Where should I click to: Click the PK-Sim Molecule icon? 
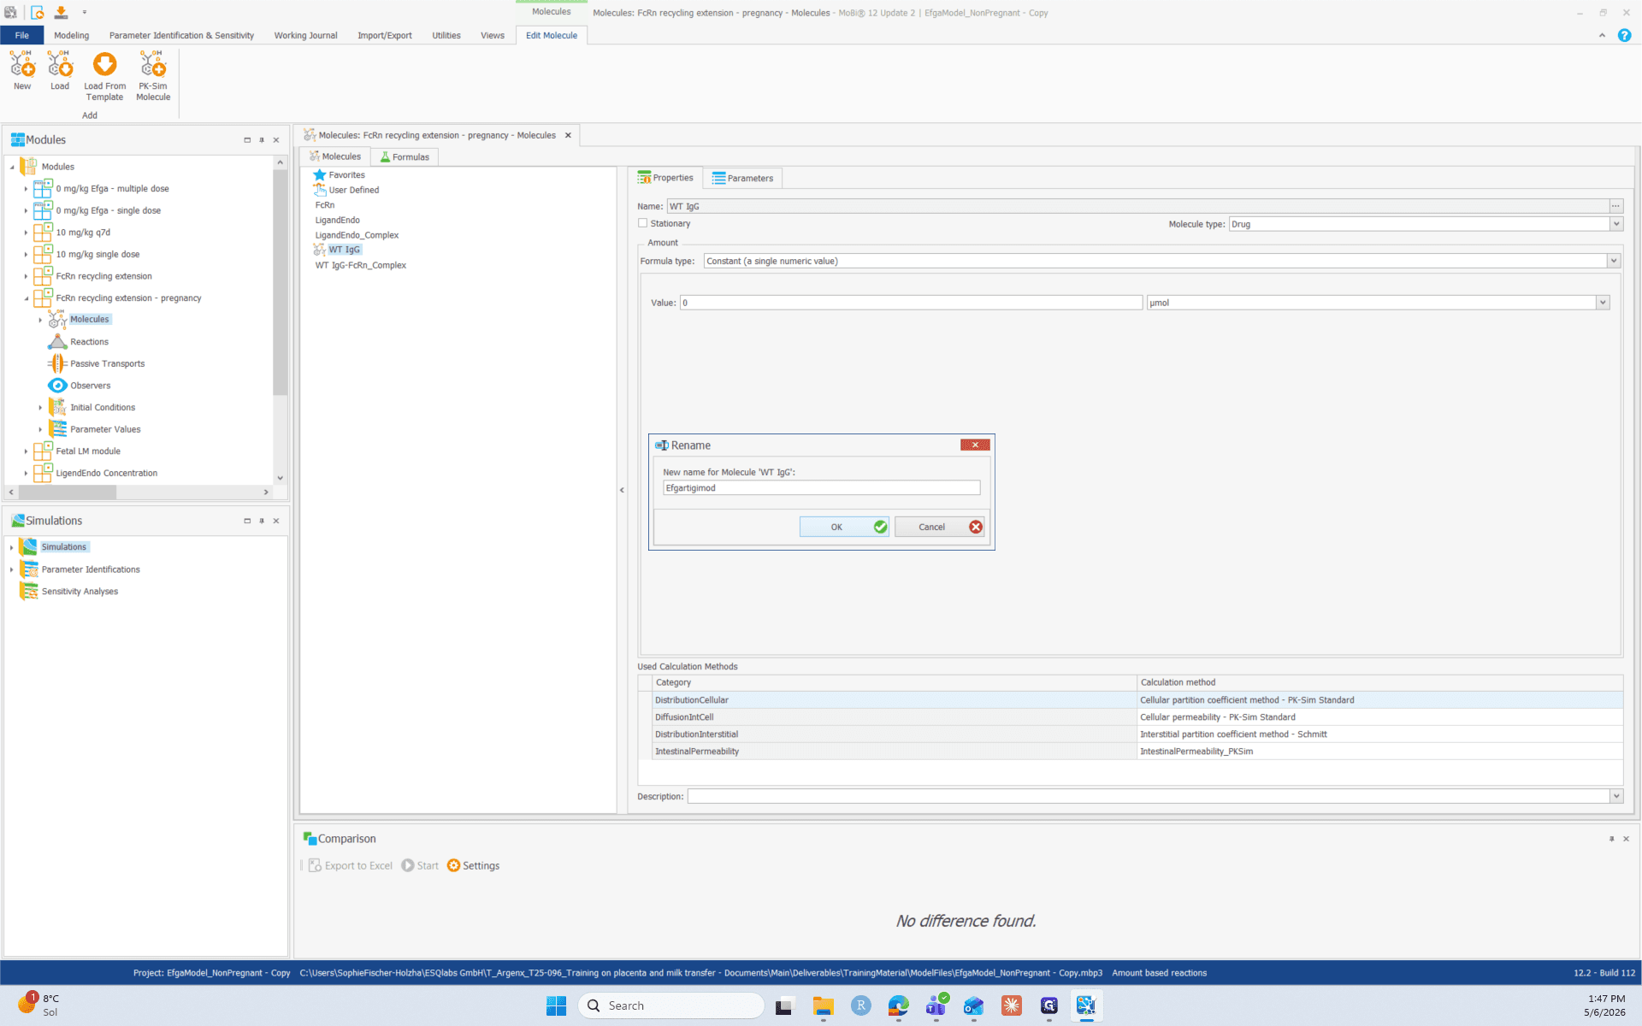coord(153,65)
